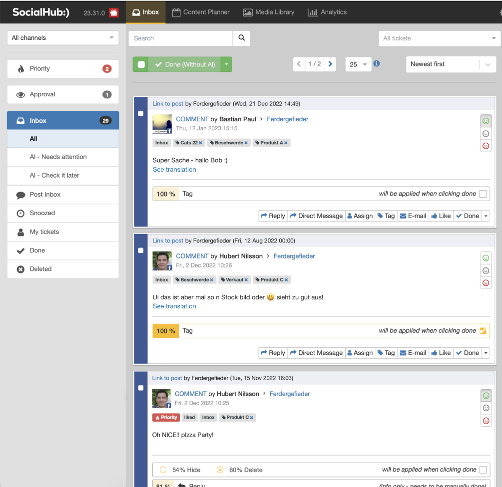
Task: Mark Bastian Paul comment as positive sentiment
Action: coord(486,121)
